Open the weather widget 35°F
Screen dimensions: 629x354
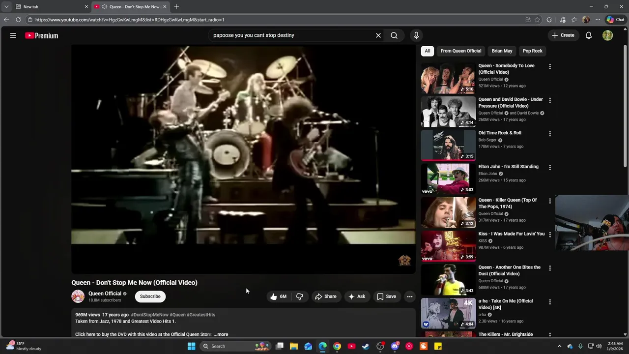pos(24,346)
